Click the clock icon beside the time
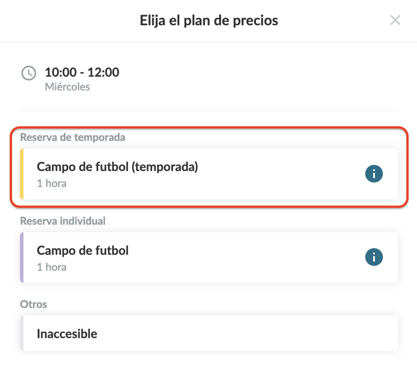Screen dimensions: 417x374 (x=29, y=73)
